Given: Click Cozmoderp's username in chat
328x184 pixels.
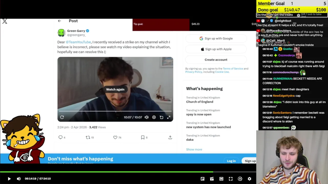Looking at the screenshot, I should 286,55.
